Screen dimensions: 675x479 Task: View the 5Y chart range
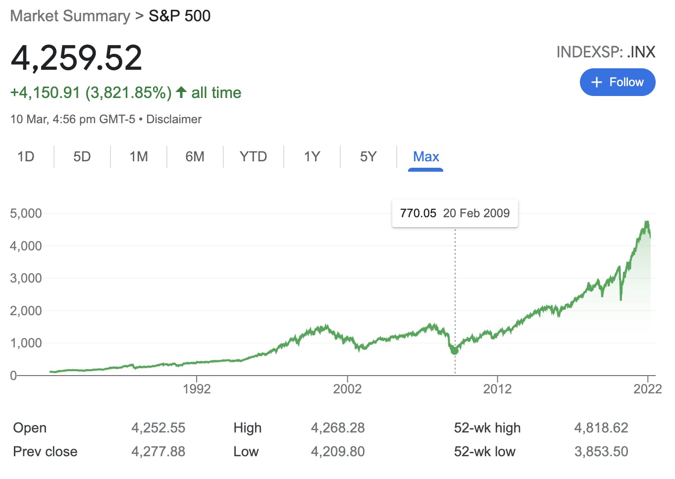coord(368,157)
